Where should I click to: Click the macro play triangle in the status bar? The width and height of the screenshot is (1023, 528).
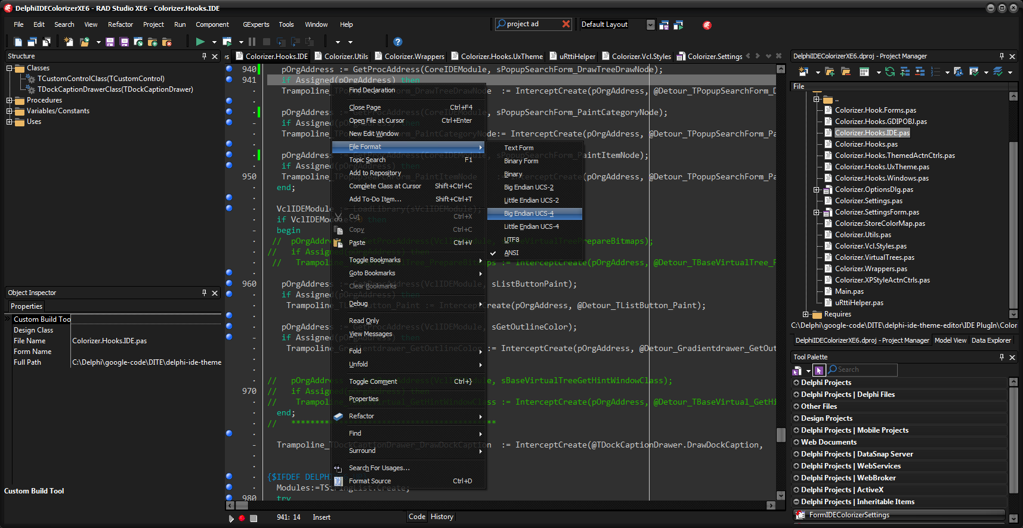pyautogui.click(x=231, y=518)
